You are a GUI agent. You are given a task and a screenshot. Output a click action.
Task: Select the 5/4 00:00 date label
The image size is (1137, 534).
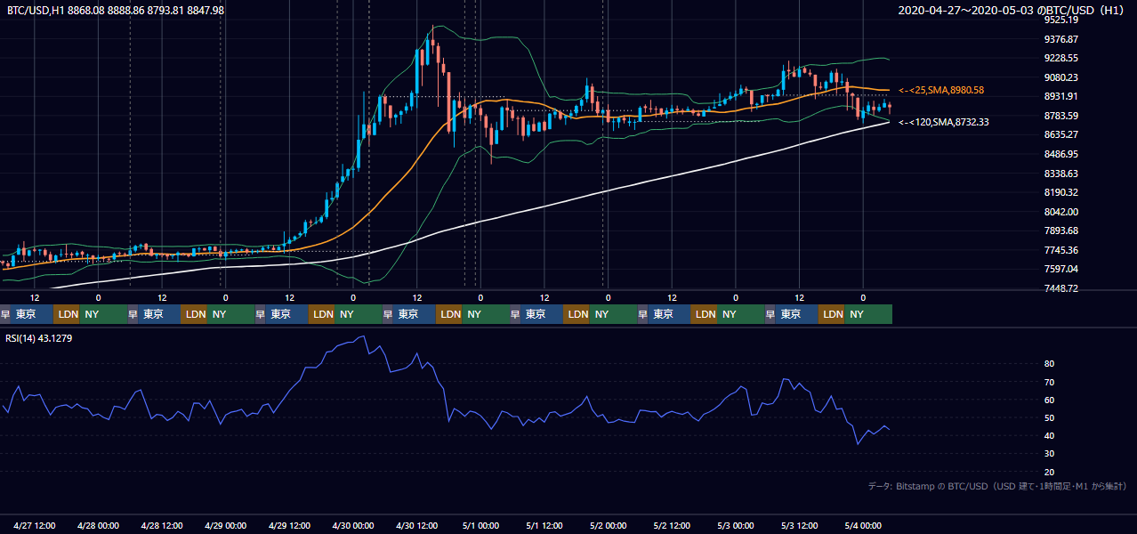(863, 525)
